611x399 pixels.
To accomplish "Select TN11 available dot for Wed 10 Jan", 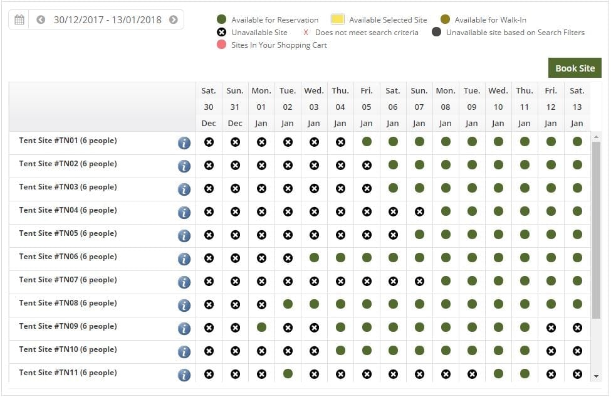I will click(x=498, y=374).
